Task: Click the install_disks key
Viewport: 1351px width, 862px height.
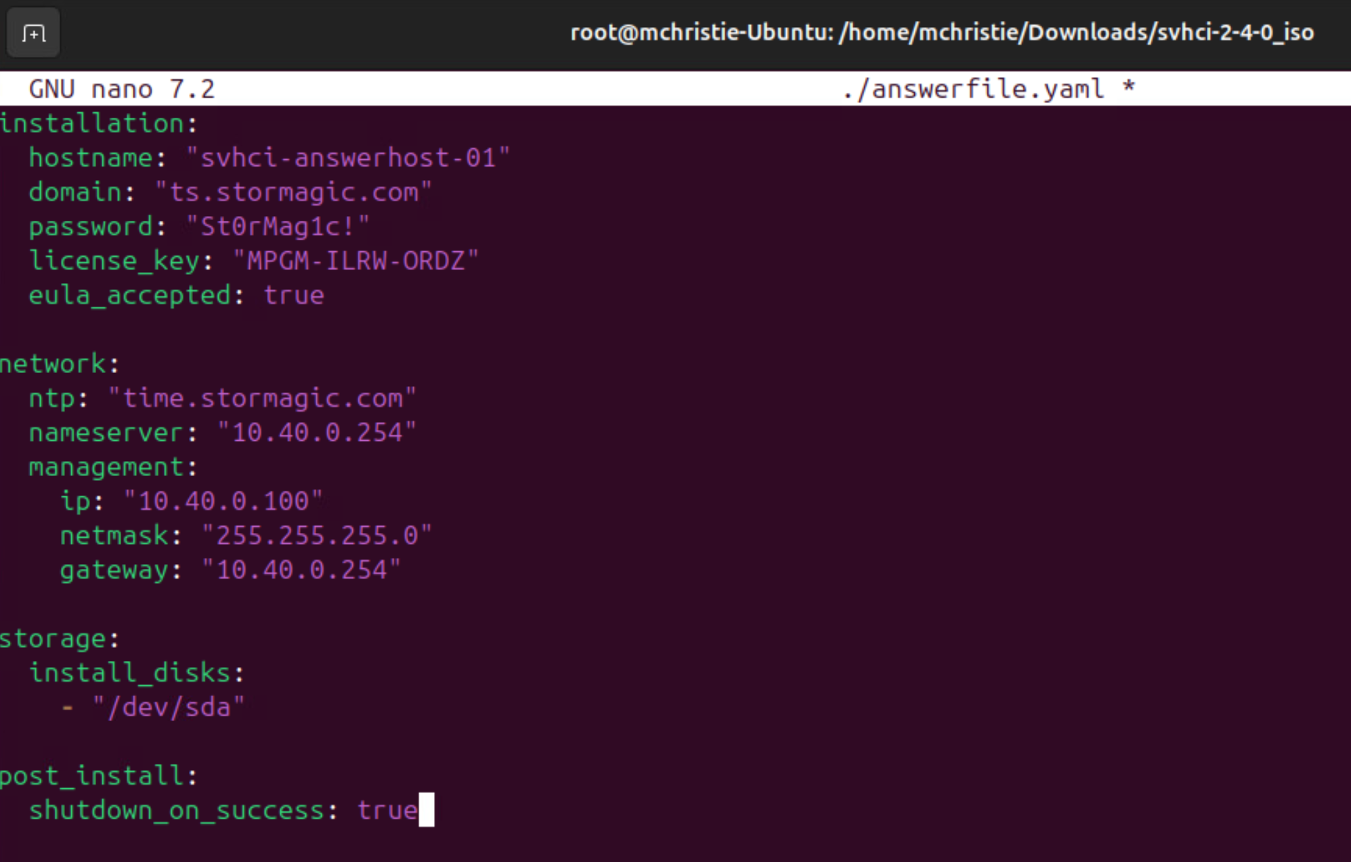Action: pyautogui.click(x=136, y=673)
